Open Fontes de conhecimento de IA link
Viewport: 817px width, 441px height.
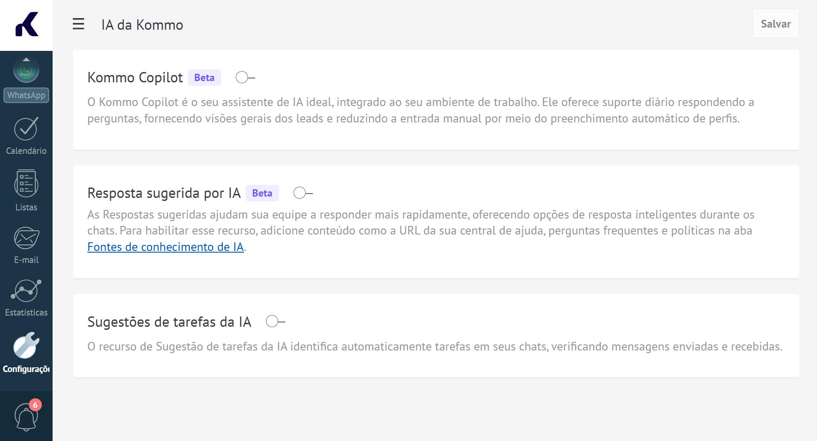[x=166, y=247]
